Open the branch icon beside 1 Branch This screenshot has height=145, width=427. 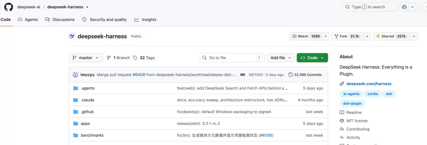click(x=109, y=58)
